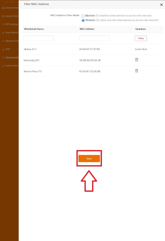Click the Galaxy-A11 device row

(x=30, y=49)
